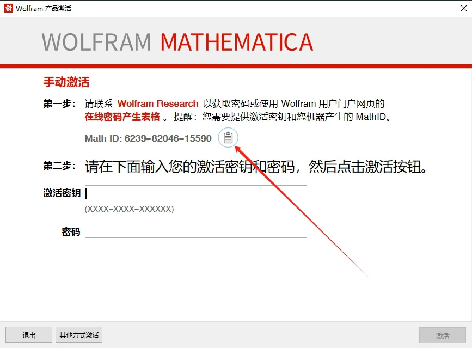
Task: Focus the 激活密钥 input field
Action: click(x=196, y=192)
